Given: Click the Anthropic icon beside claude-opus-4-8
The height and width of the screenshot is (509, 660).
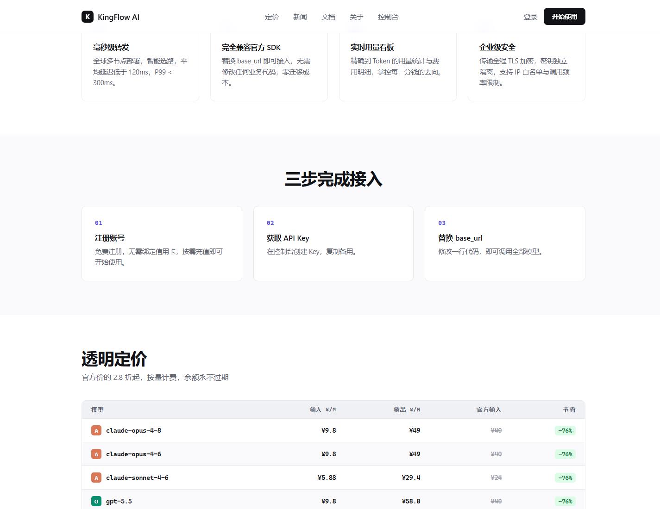Looking at the screenshot, I should [x=96, y=431].
